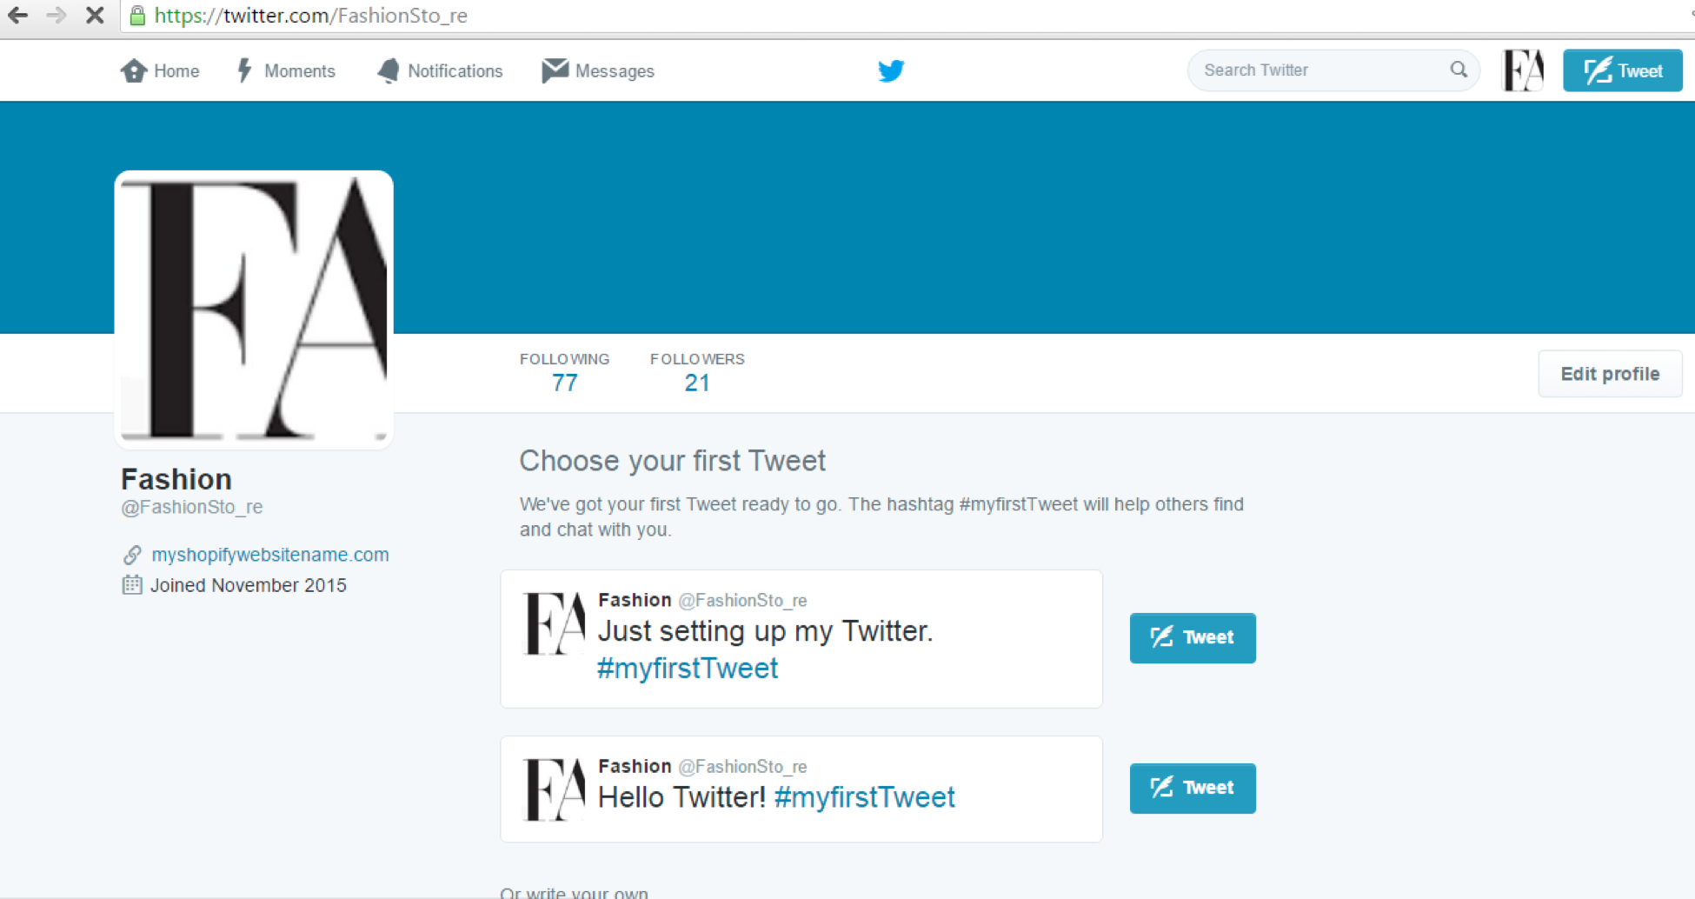Open the FA account avatar in top bar
1695x899 pixels.
[1524, 70]
